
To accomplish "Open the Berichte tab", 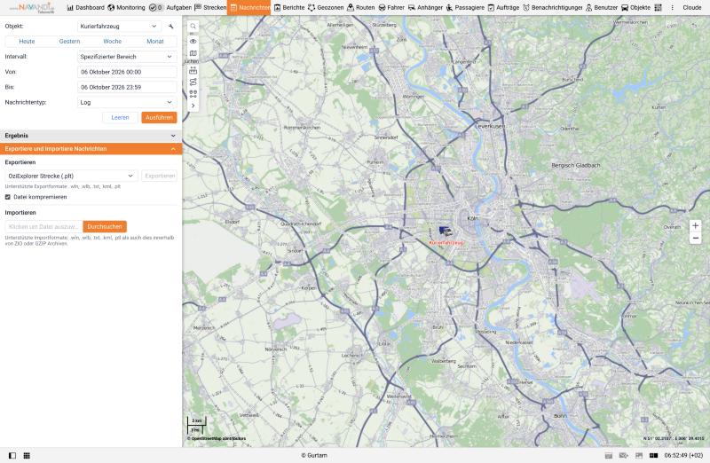I will [x=289, y=8].
